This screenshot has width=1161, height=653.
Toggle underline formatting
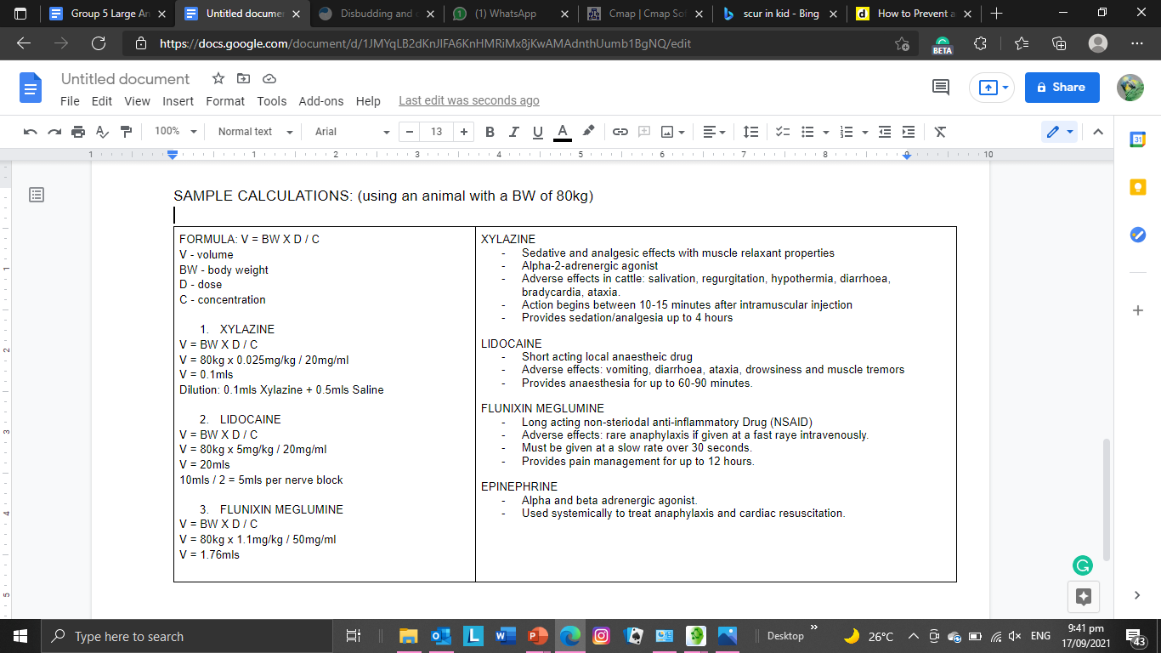[537, 132]
